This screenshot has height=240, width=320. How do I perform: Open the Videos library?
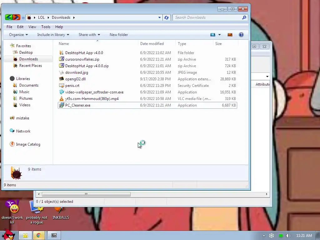click(25, 105)
